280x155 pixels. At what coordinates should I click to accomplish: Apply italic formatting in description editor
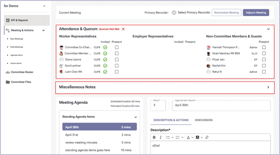pyautogui.click(x=160, y=137)
